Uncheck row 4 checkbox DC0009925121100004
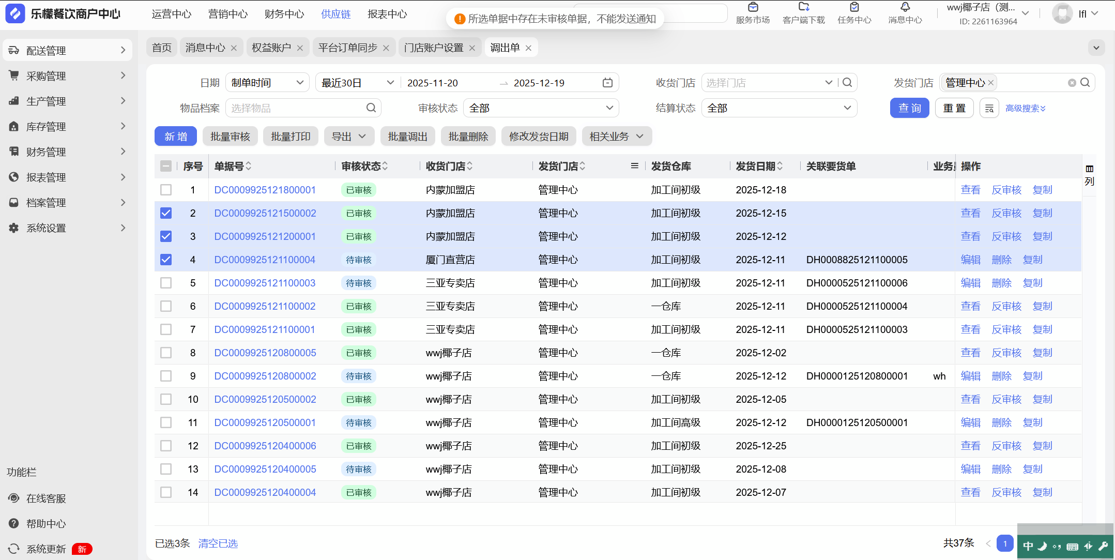This screenshot has width=1115, height=560. pos(166,260)
